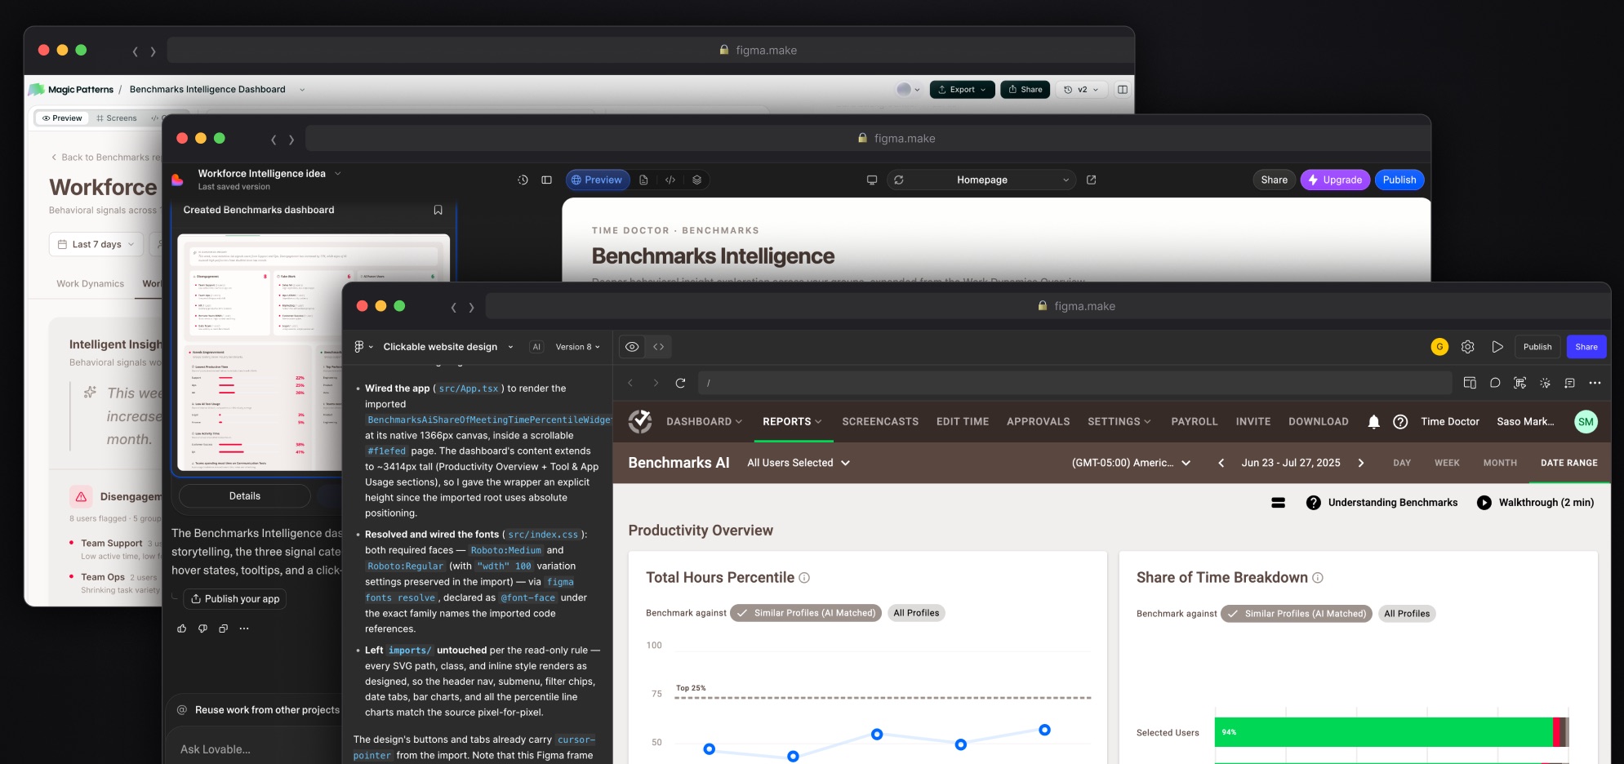Click the info icon next to Total Hours Percentile
The height and width of the screenshot is (764, 1624).
[804, 578]
